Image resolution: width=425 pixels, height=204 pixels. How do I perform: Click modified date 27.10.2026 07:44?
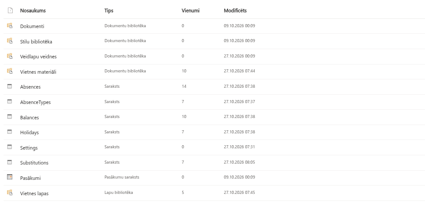pos(239,71)
